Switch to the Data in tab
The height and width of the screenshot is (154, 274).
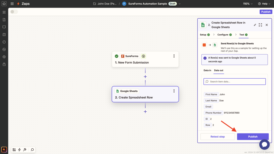[x=207, y=70]
